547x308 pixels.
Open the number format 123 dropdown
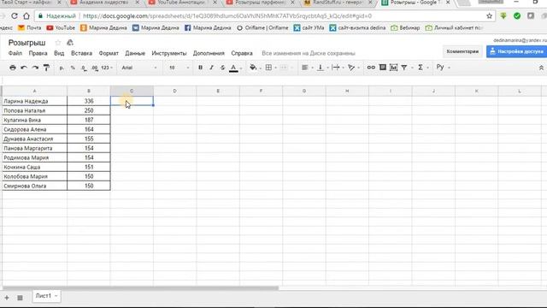tap(107, 68)
